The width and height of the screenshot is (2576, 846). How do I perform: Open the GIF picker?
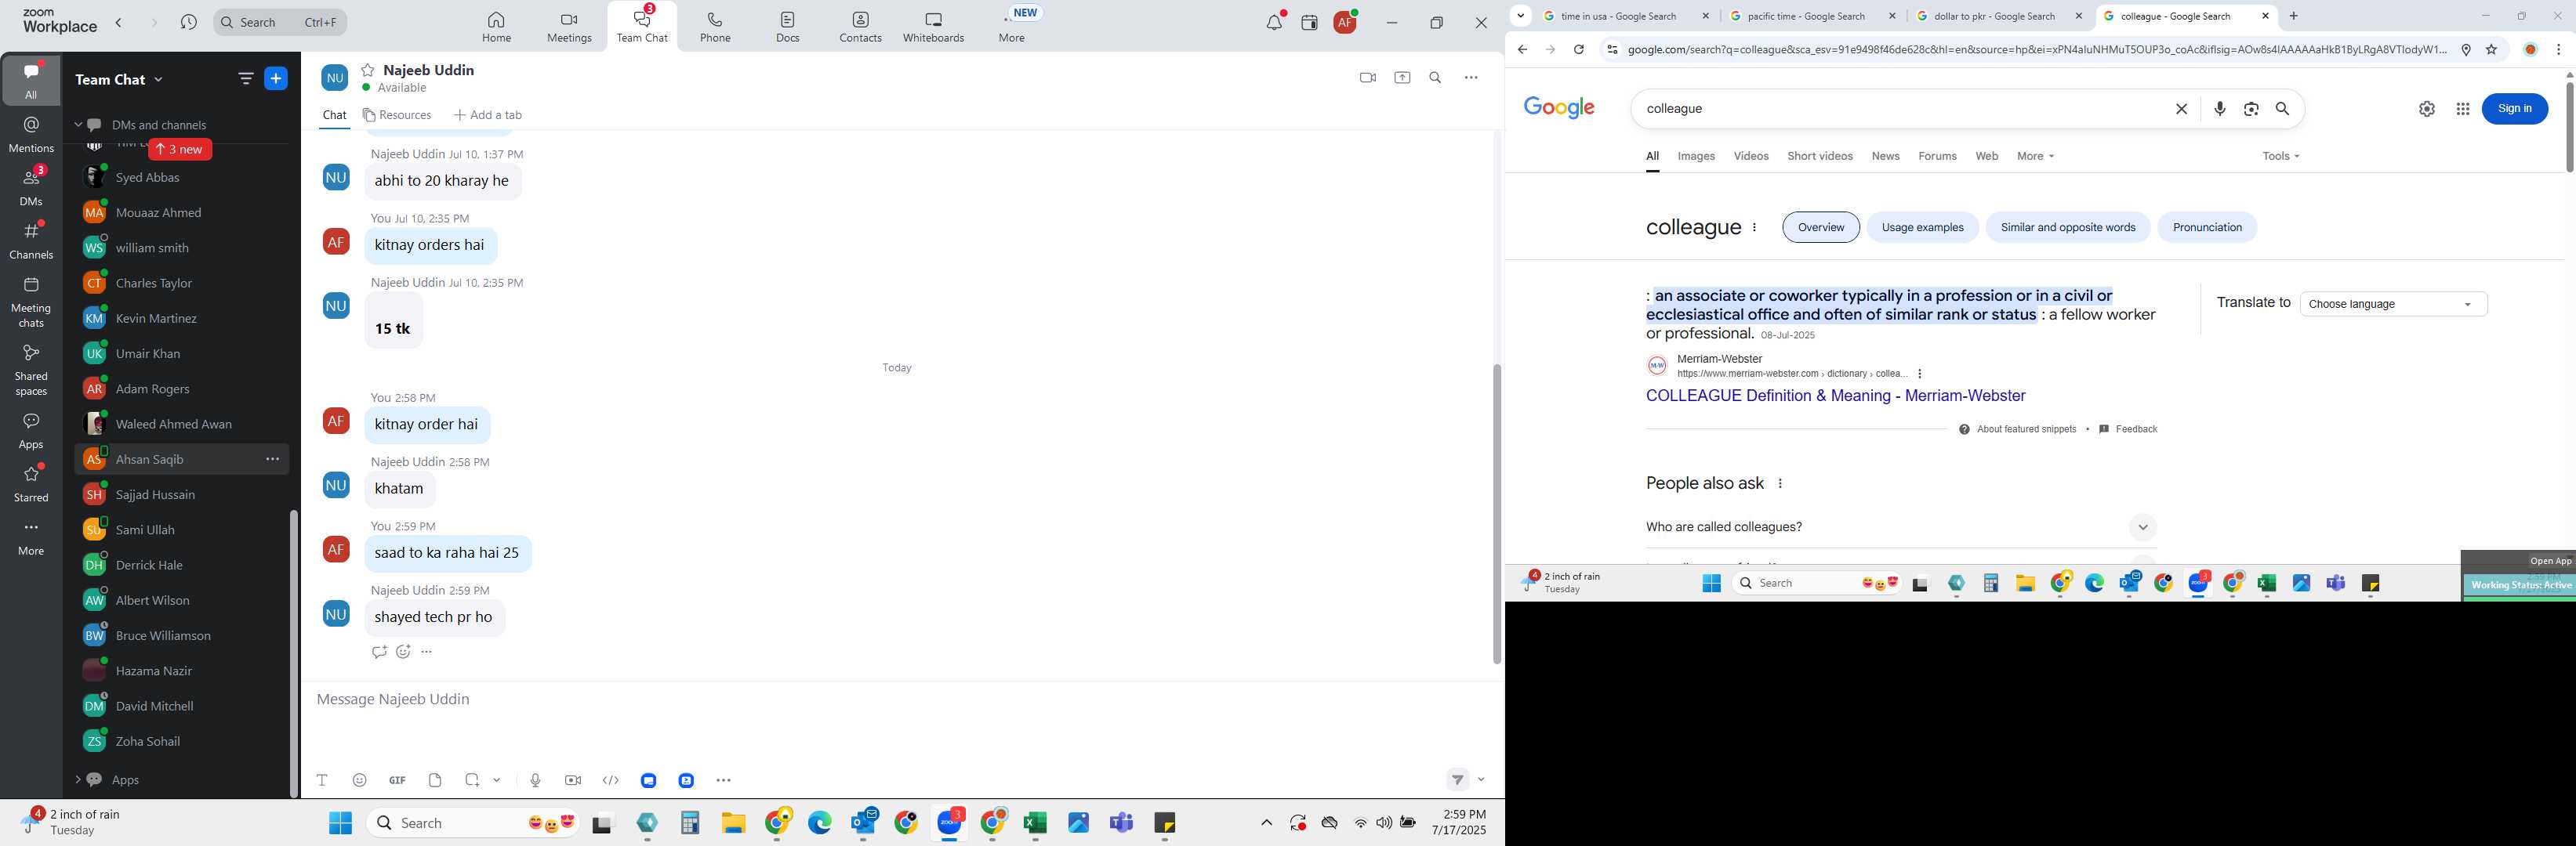397,780
